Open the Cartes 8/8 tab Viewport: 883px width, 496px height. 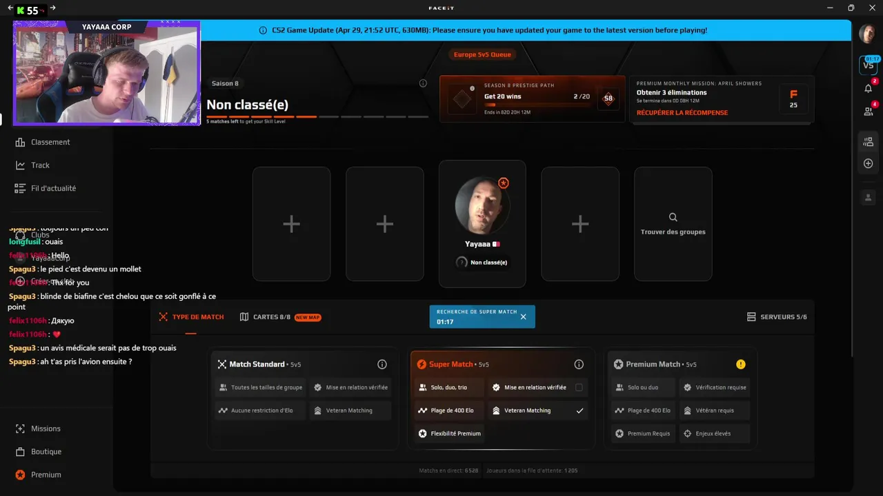pos(280,317)
